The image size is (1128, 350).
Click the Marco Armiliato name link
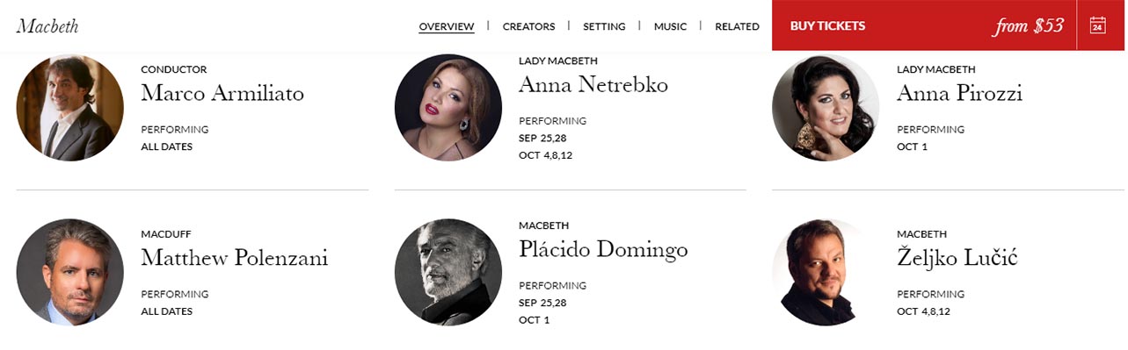point(222,93)
